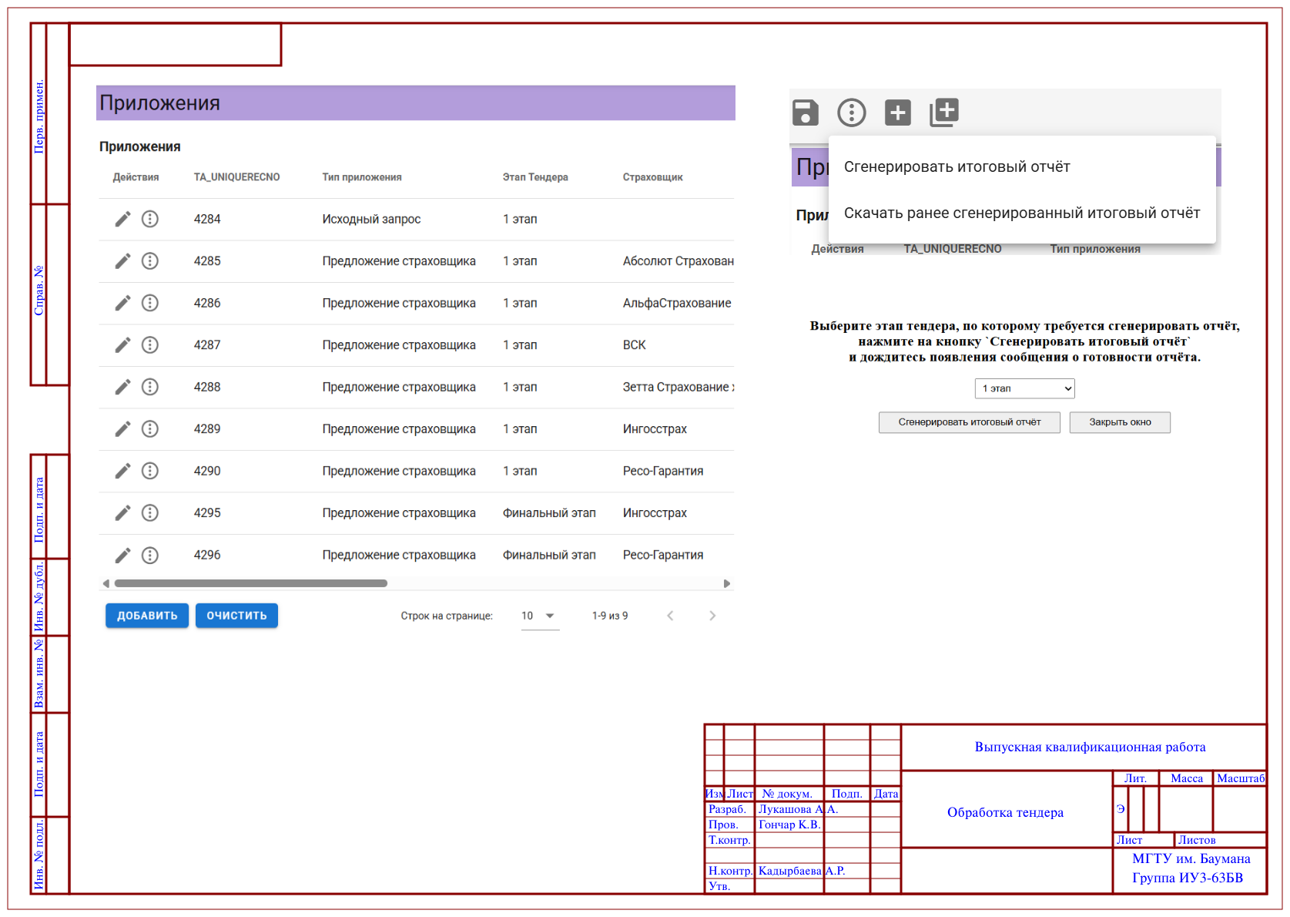The height and width of the screenshot is (917, 1290).
Task: Open the more options for row 4296
Action: [x=150, y=555]
